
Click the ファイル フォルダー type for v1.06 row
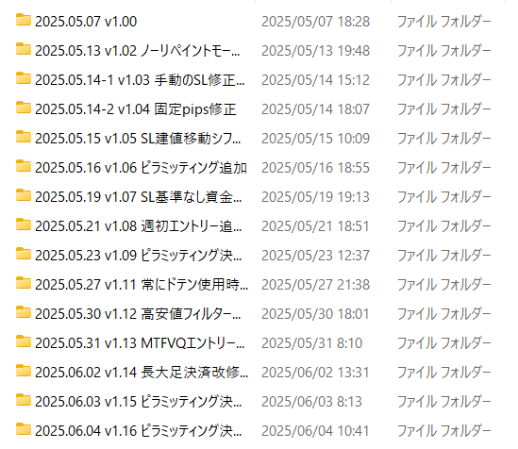(x=443, y=168)
